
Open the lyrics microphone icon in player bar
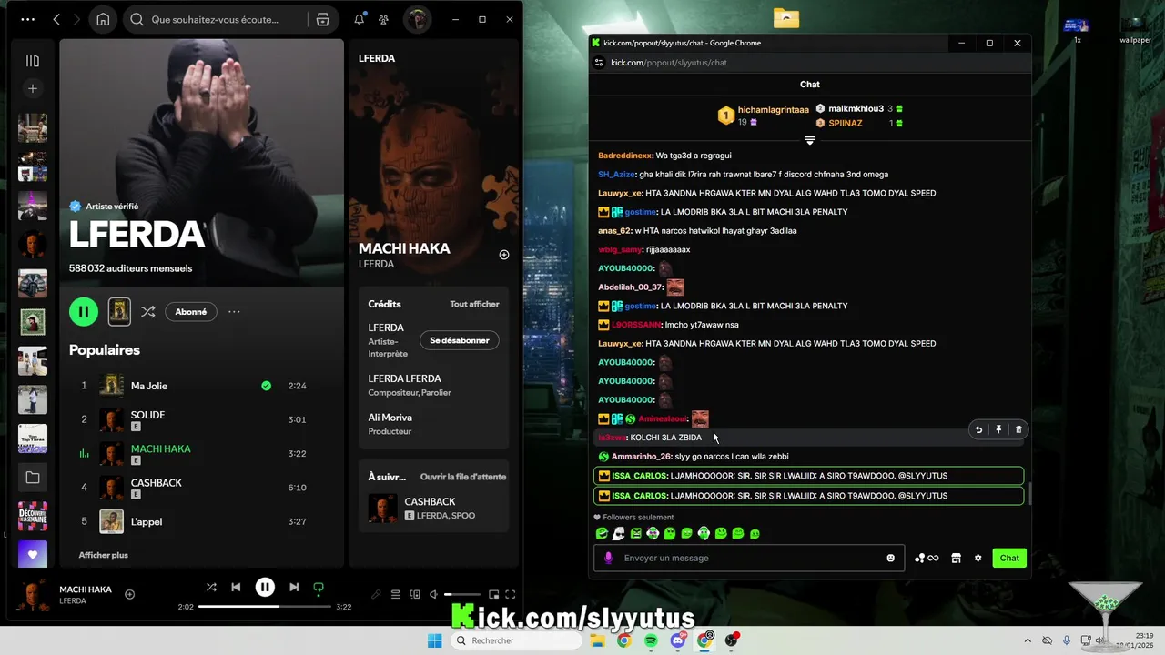click(x=376, y=594)
